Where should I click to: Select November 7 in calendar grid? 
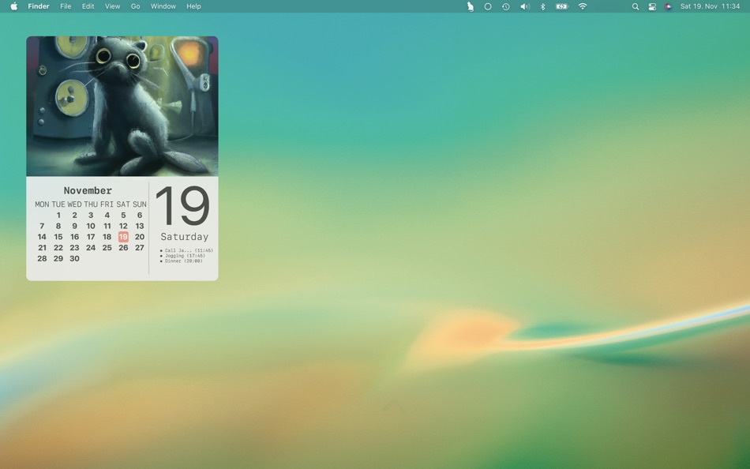[x=42, y=226]
